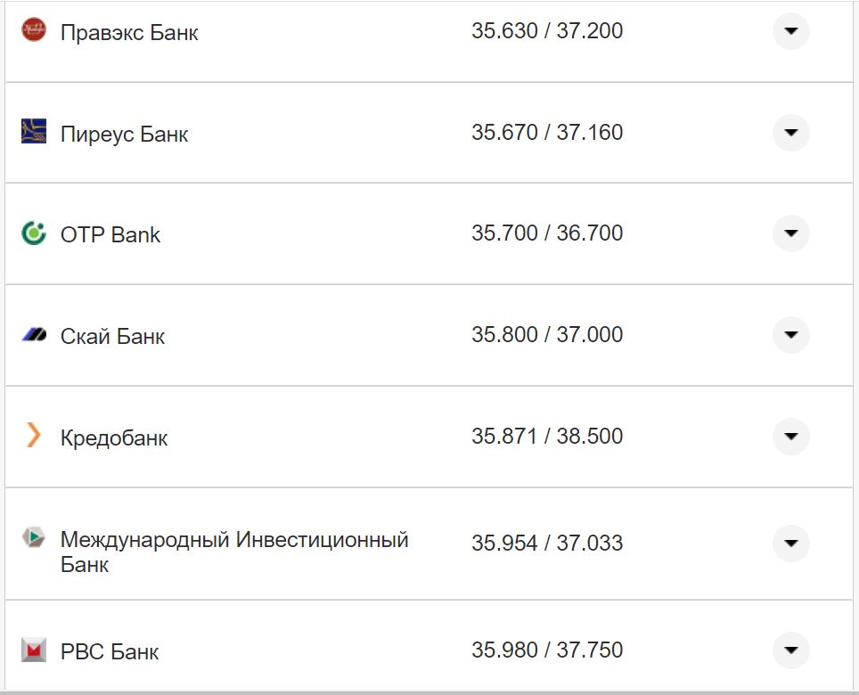Viewport: 859px width, 695px height.
Task: Expand the Кредобанк details chevron
Action: click(x=791, y=437)
